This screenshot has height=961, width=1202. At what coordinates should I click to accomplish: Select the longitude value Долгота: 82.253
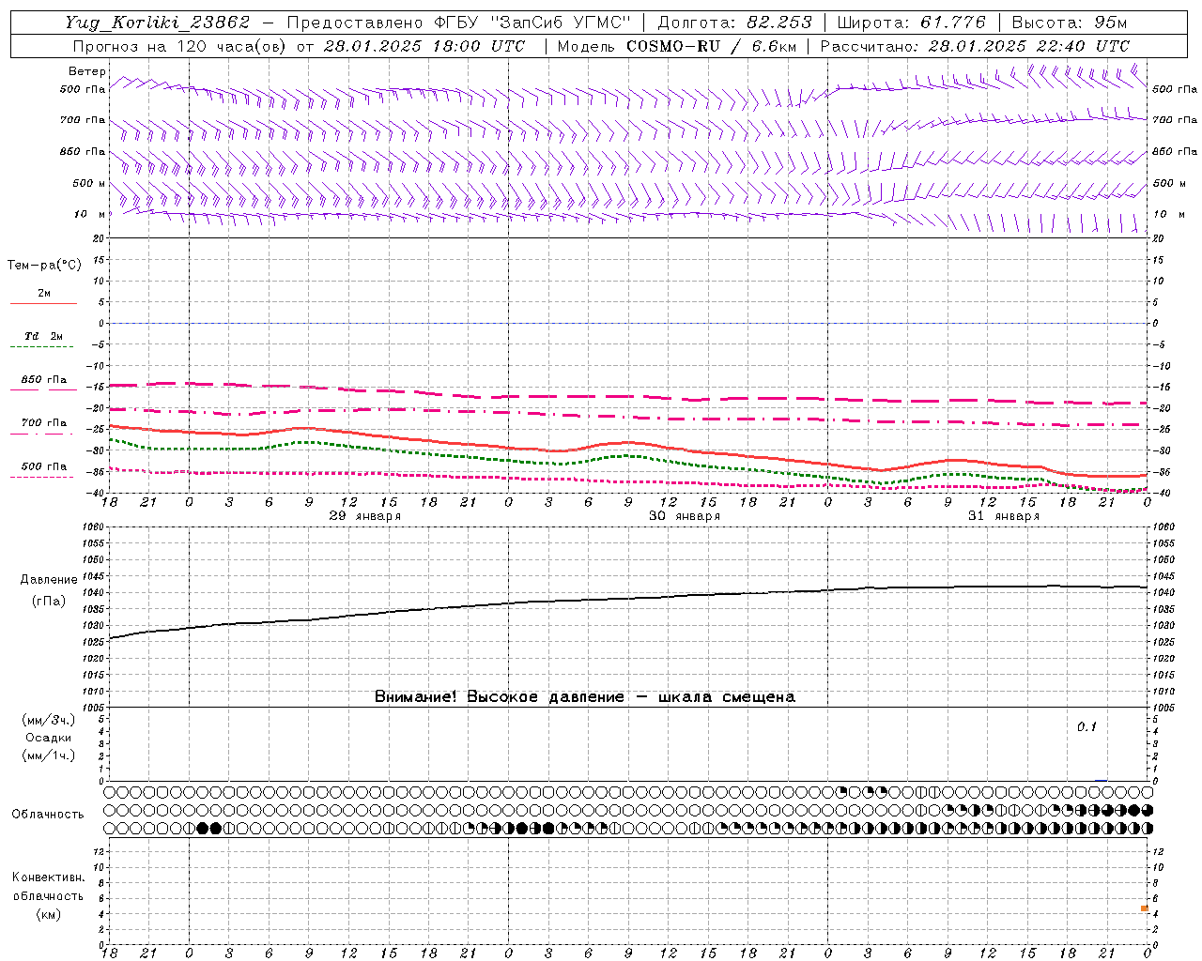(735, 23)
